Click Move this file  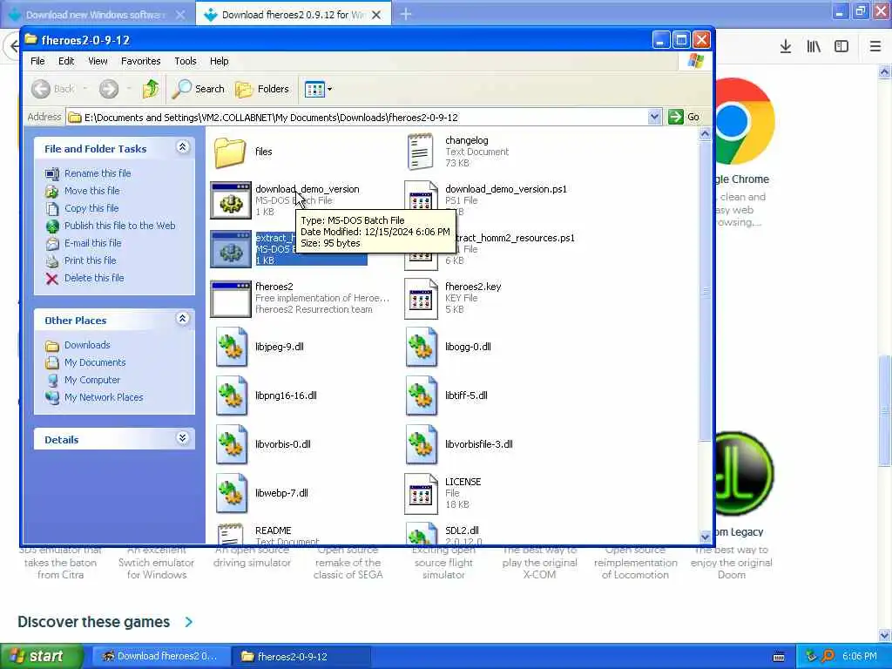tap(91, 191)
